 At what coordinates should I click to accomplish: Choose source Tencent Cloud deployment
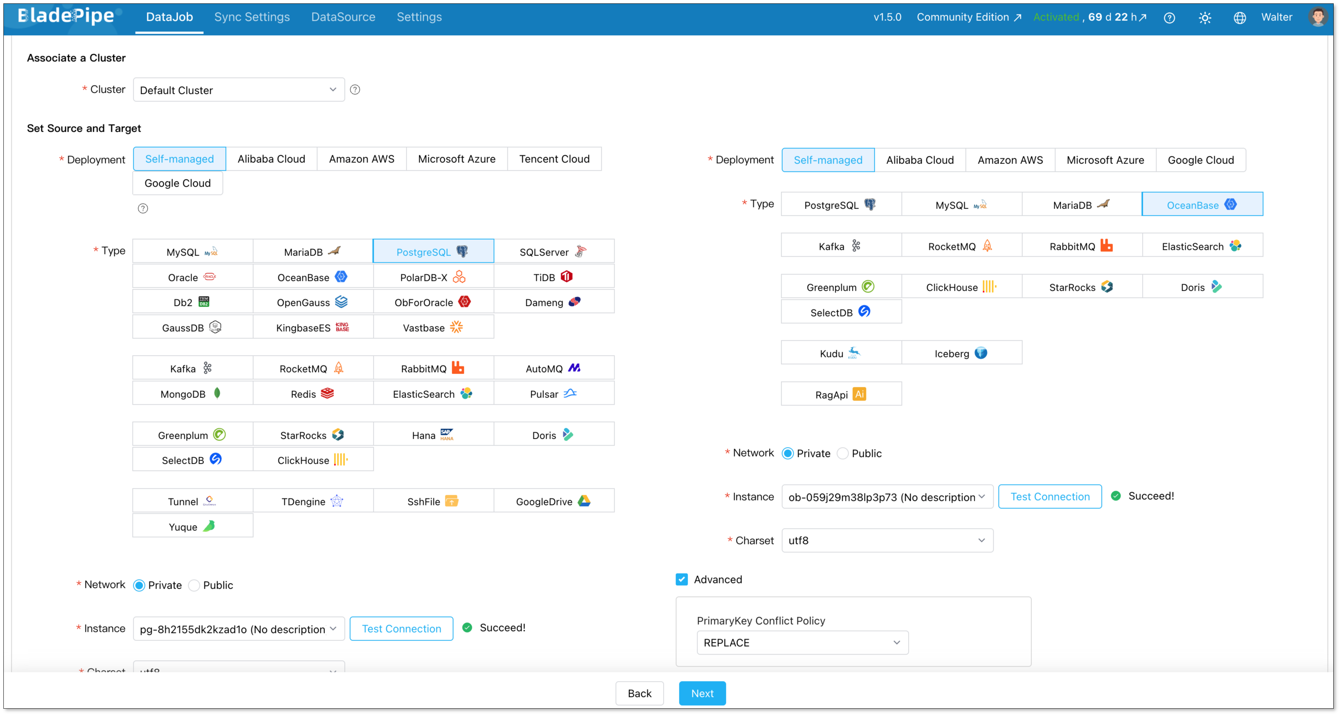click(x=554, y=159)
